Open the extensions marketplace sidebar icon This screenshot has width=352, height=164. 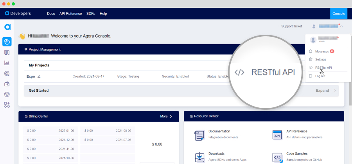point(7,105)
